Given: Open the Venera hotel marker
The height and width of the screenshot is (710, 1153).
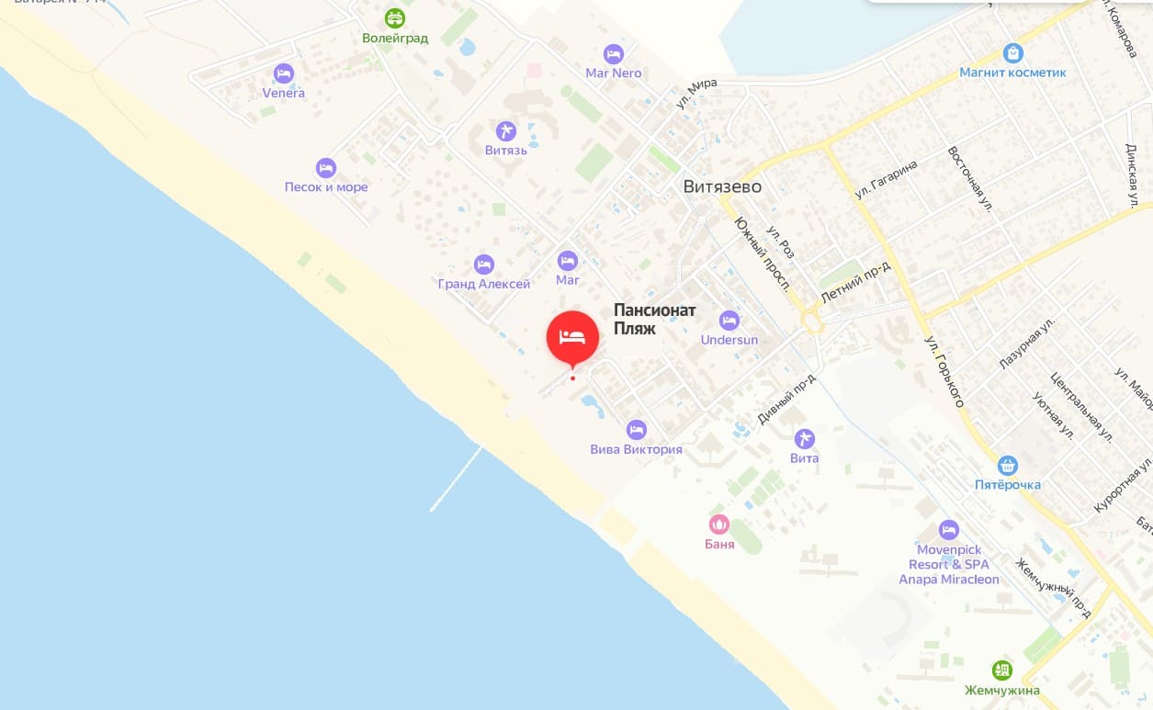Looking at the screenshot, I should coord(283,73).
